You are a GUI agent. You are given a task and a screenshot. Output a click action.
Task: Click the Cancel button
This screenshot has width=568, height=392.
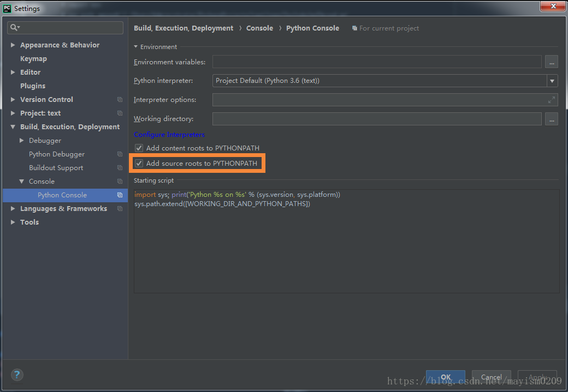(491, 377)
